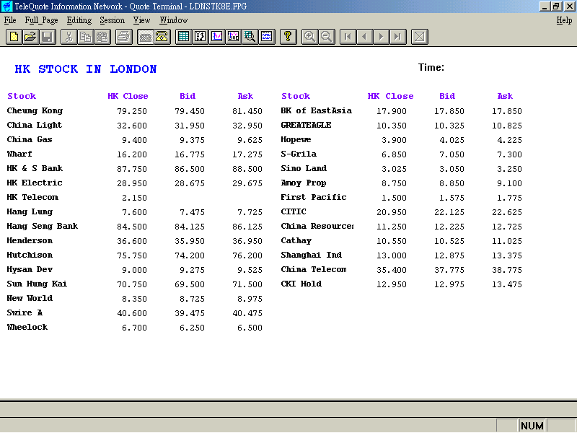Click the Time: label
The width and height of the screenshot is (577, 433).
[431, 68]
